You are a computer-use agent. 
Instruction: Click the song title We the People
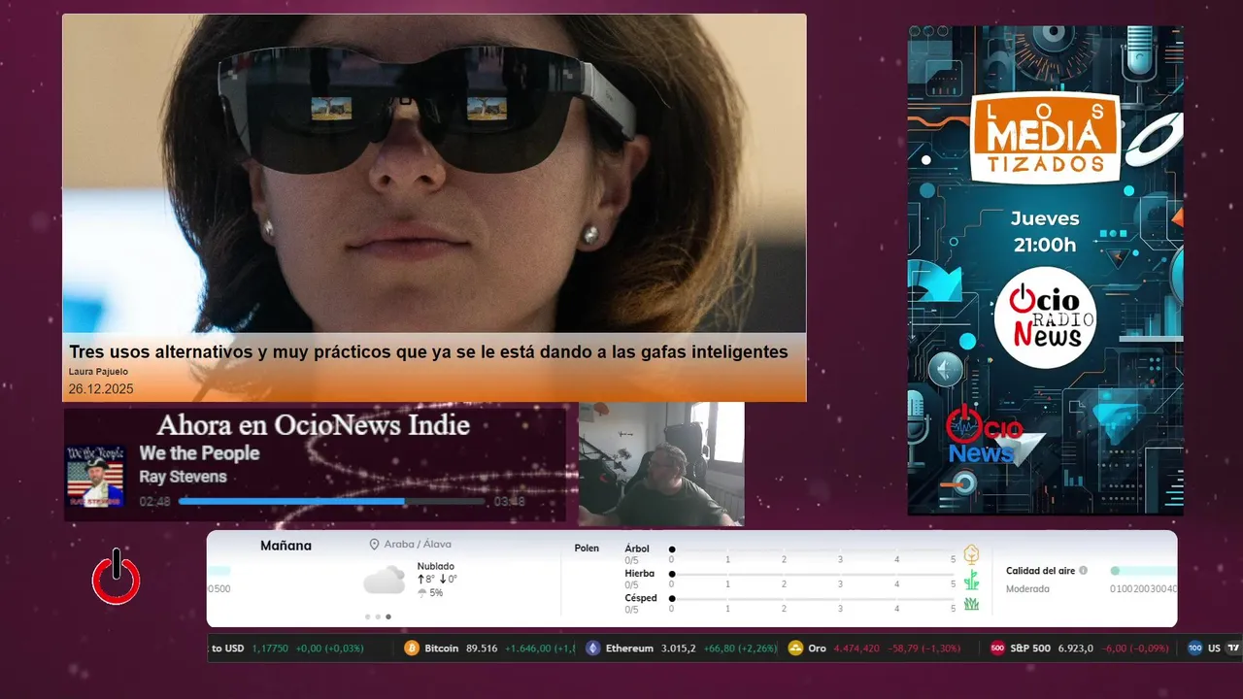tap(199, 453)
